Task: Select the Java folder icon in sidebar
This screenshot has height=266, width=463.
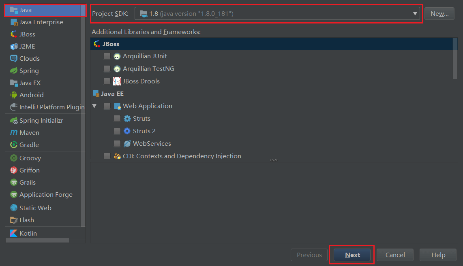Action: (x=14, y=10)
